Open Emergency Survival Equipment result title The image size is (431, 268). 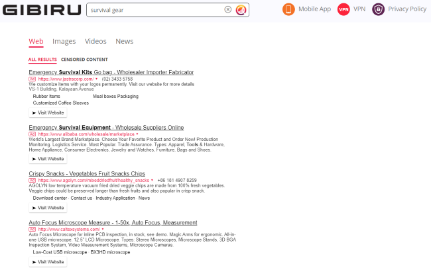click(x=106, y=127)
